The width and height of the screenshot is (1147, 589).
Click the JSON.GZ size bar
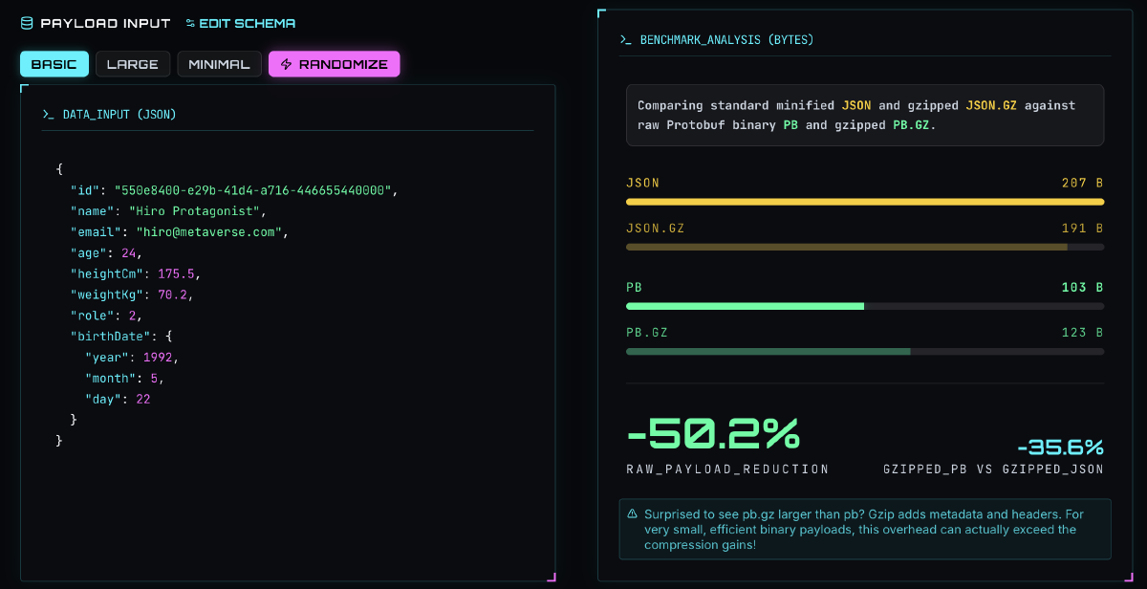(x=865, y=247)
